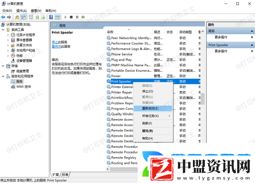The image size is (255, 183).
Task: Expand the 本地用户和组 node arrow
Action: 8,50
